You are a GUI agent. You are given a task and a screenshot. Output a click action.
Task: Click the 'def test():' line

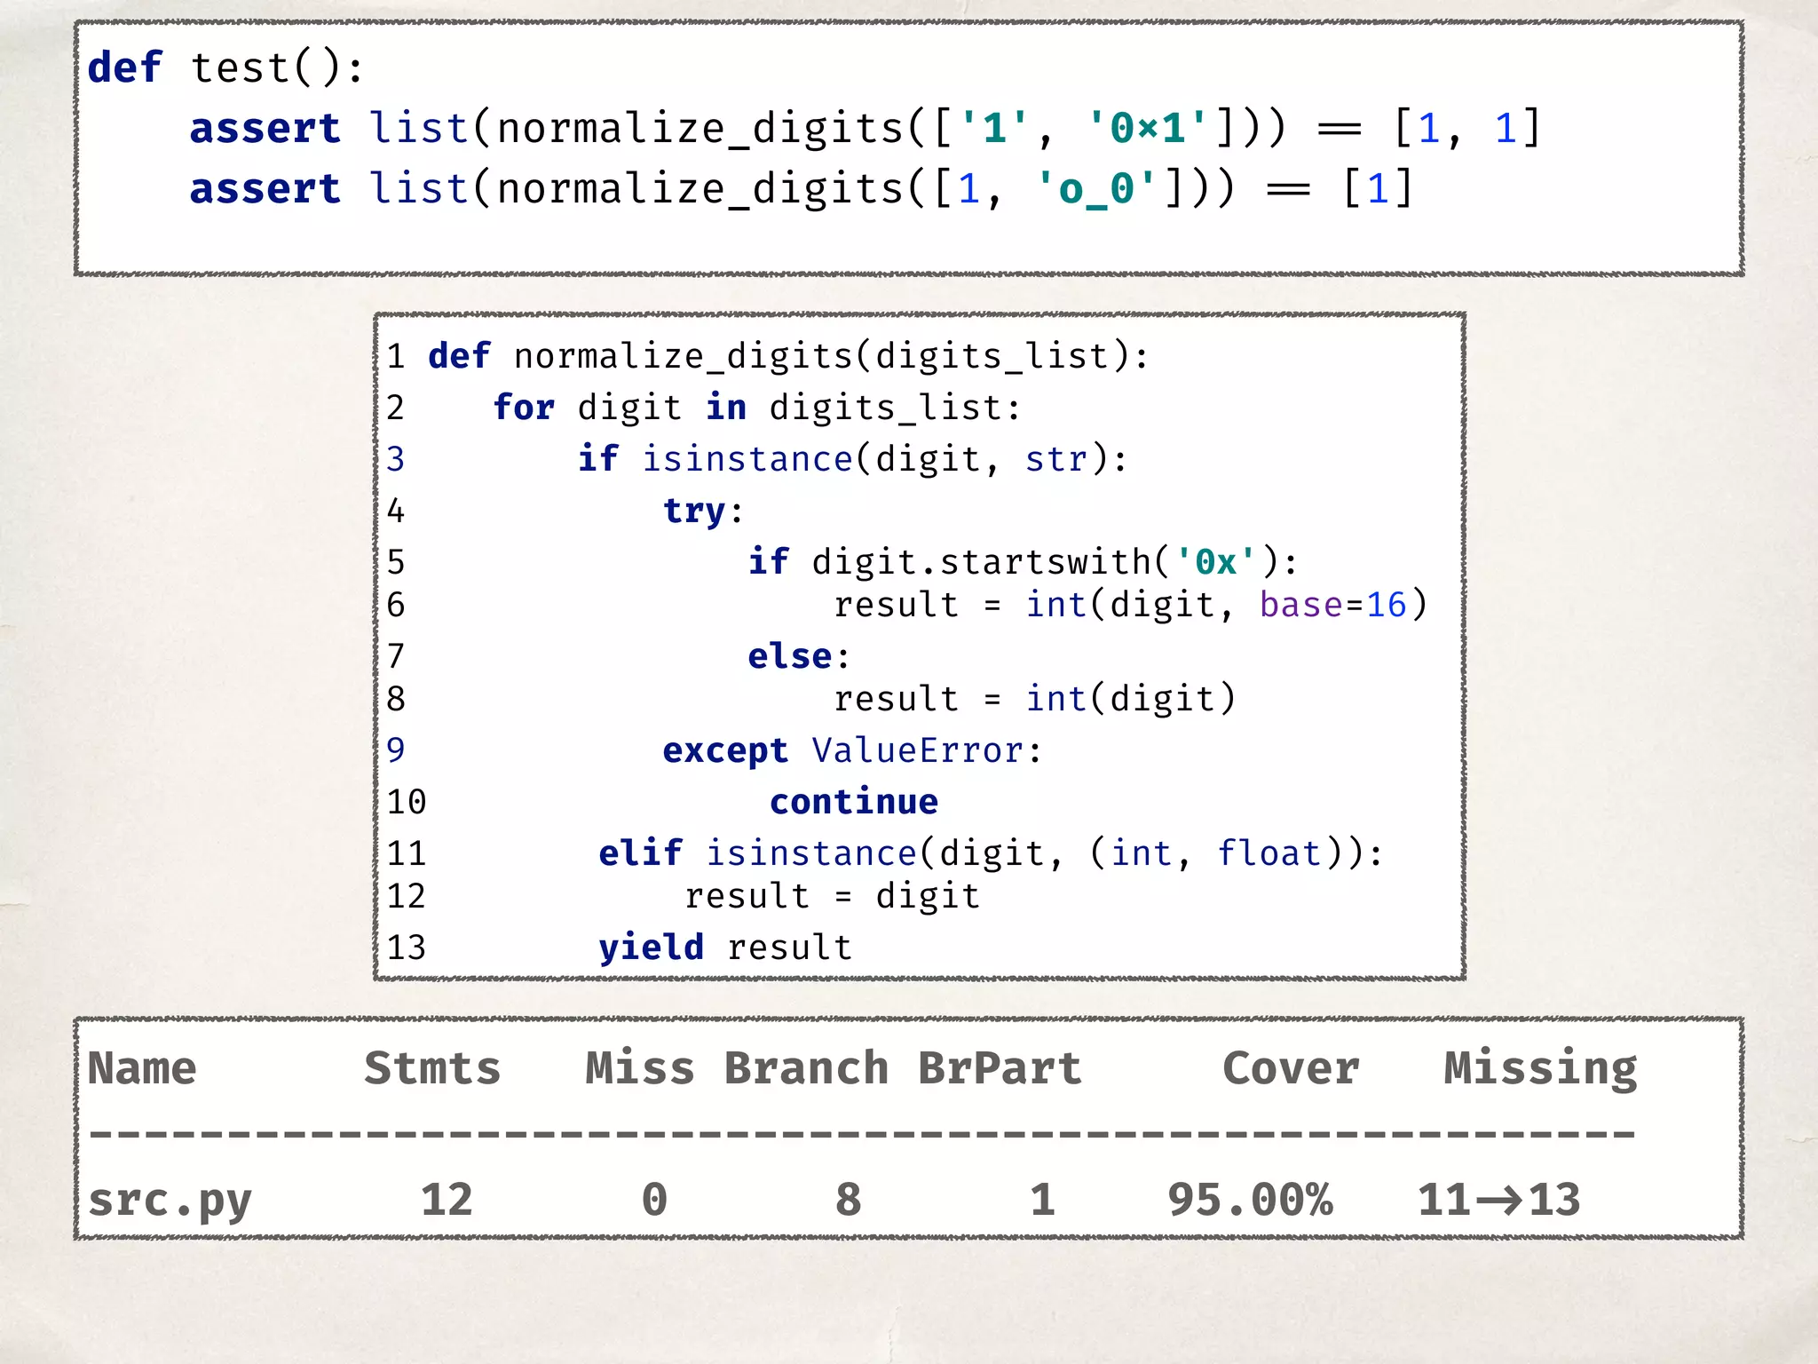[x=225, y=67]
